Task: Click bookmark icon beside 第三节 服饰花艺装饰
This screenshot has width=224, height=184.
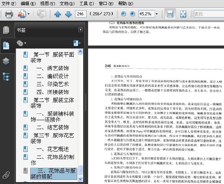Action: pyautogui.click(x=25, y=135)
